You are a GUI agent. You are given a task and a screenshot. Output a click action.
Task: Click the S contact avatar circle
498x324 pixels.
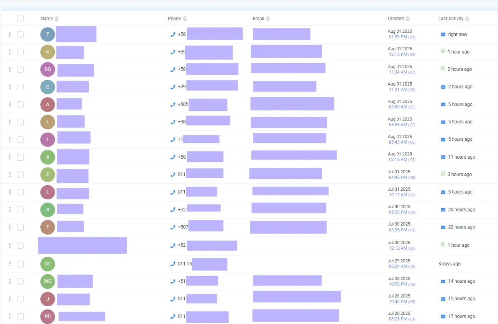48,210
